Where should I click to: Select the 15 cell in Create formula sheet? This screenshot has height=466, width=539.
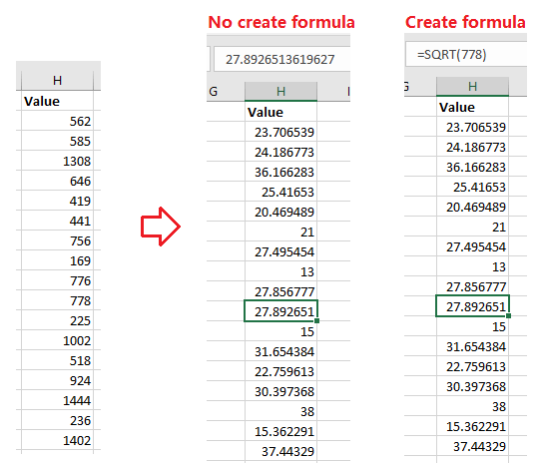pyautogui.click(x=473, y=326)
